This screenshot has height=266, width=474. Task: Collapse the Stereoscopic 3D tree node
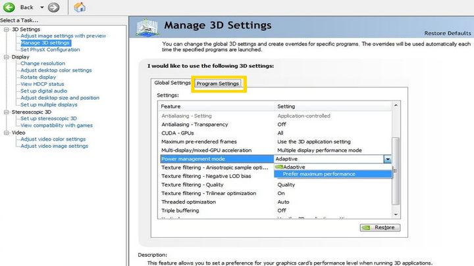click(x=6, y=112)
